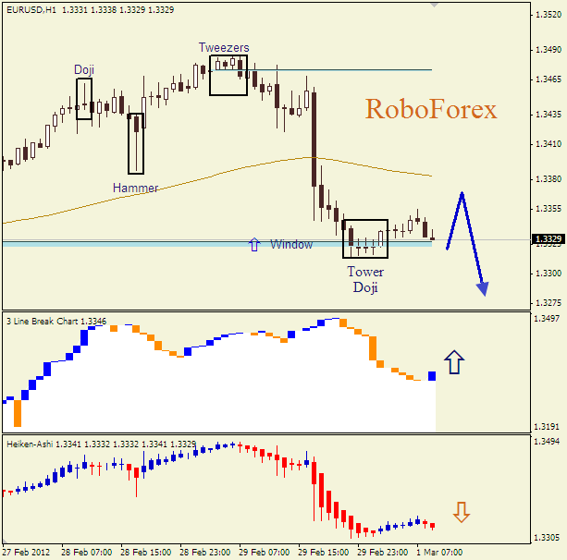Click the small blue up arrow beside Window
This screenshot has width=567, height=560.
(254, 245)
